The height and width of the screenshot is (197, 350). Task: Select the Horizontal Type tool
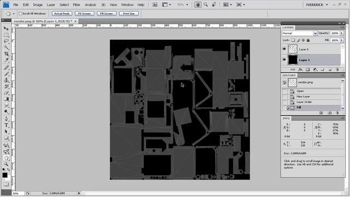coord(6,125)
